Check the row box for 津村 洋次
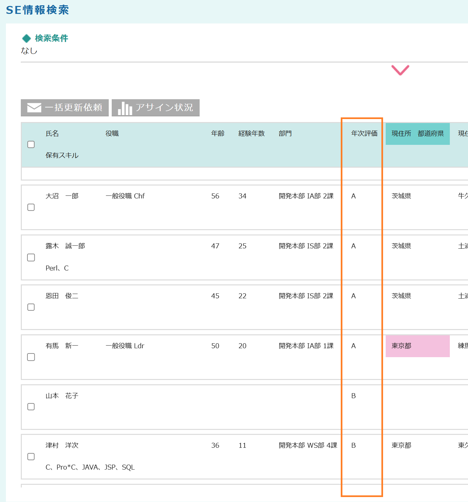Screen dimensions: 468x502 [31, 457]
